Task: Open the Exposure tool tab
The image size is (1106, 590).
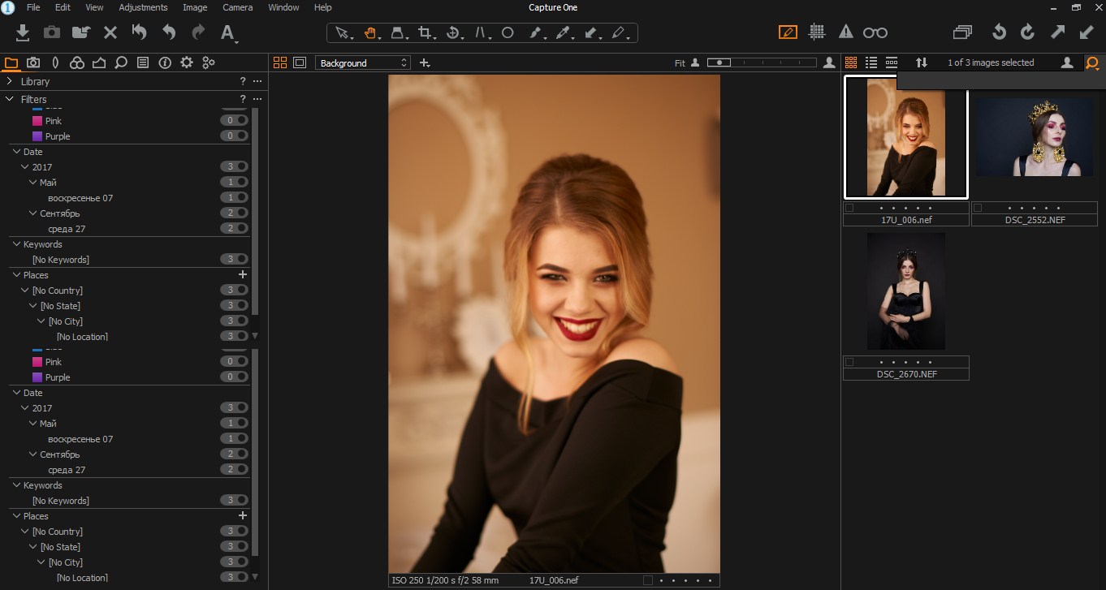Action: [99, 62]
